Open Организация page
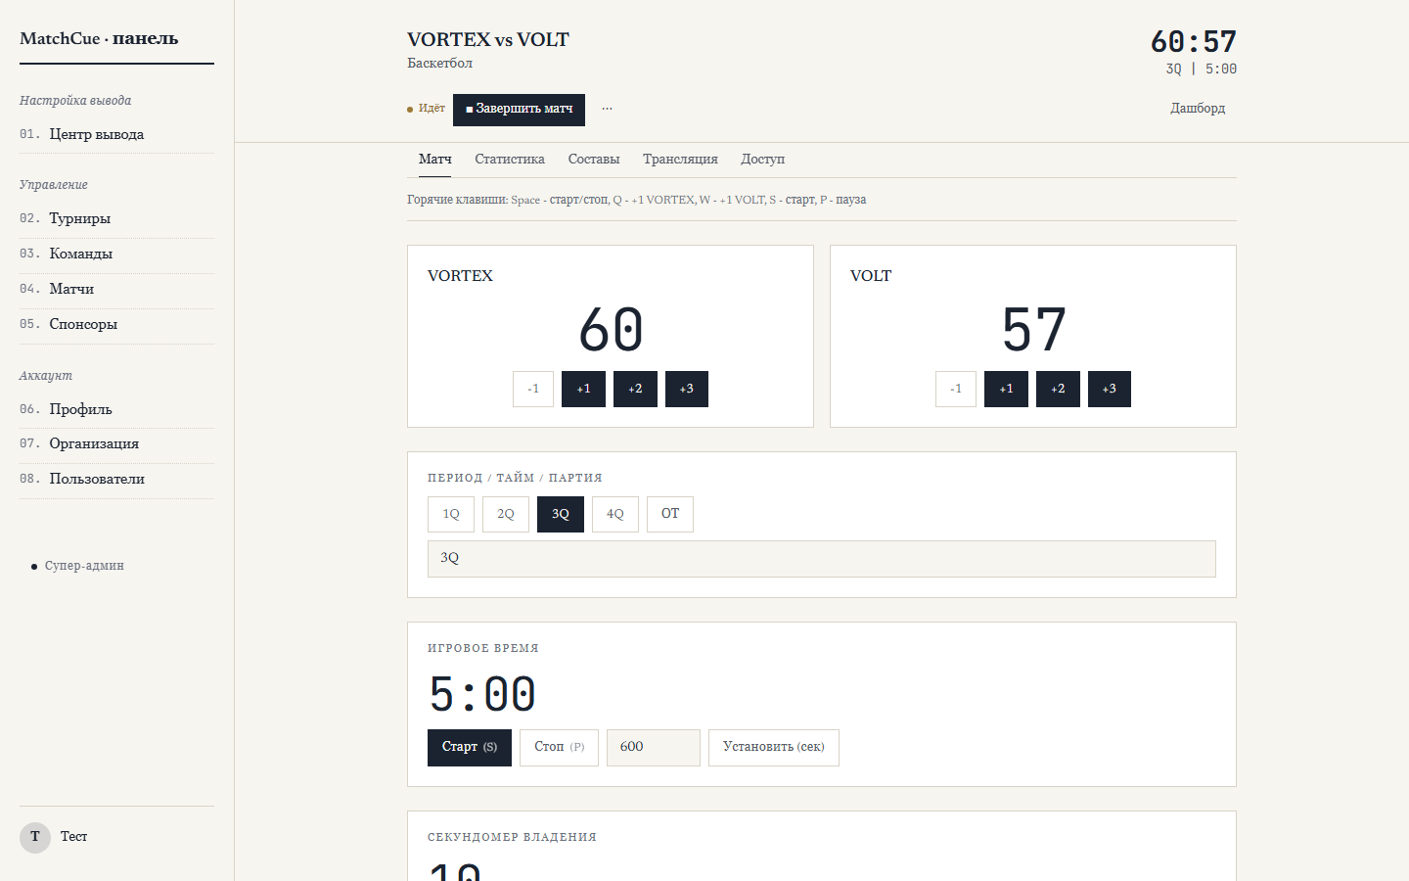 (116, 443)
